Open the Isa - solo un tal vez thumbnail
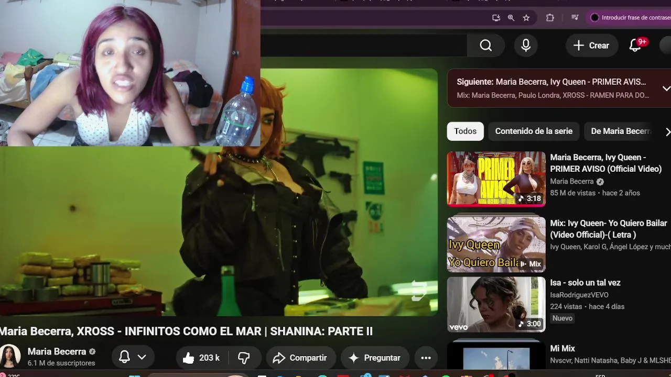This screenshot has width=671, height=377. pyautogui.click(x=496, y=305)
